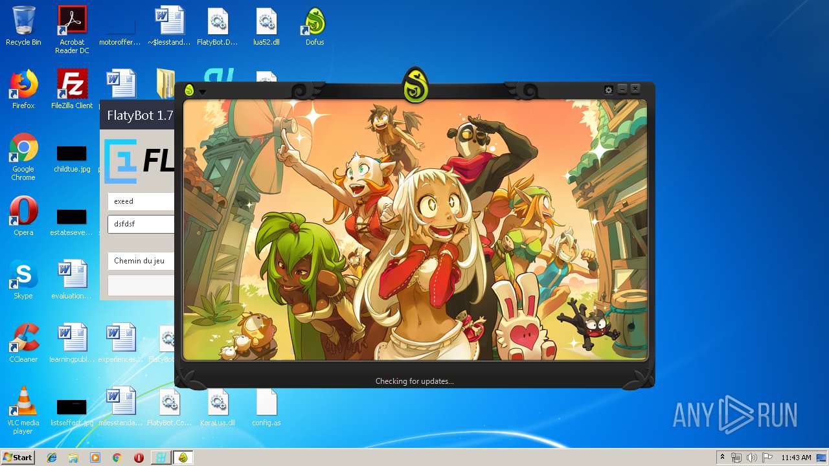
Task: Minimize the Dofus launcher window
Action: pos(622,89)
